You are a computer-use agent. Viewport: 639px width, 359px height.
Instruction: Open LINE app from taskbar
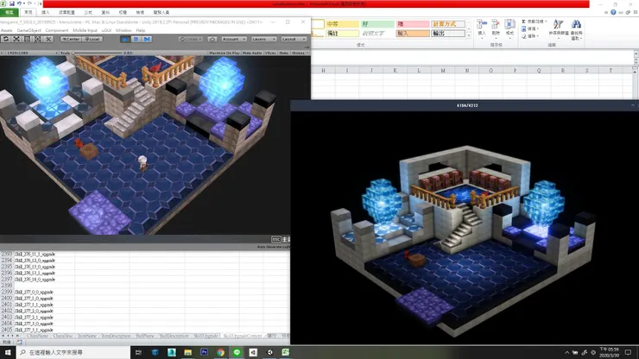point(237,352)
